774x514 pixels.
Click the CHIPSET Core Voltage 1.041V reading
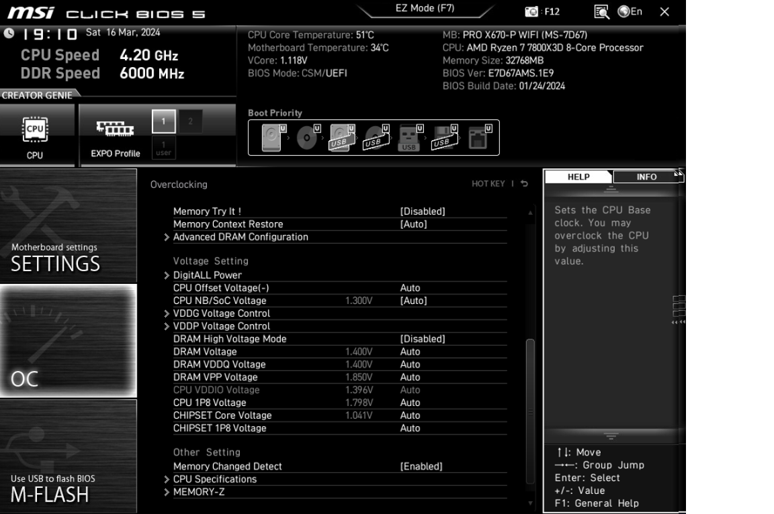click(x=359, y=415)
